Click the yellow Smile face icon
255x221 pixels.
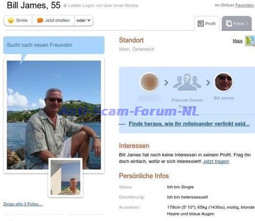point(11,20)
